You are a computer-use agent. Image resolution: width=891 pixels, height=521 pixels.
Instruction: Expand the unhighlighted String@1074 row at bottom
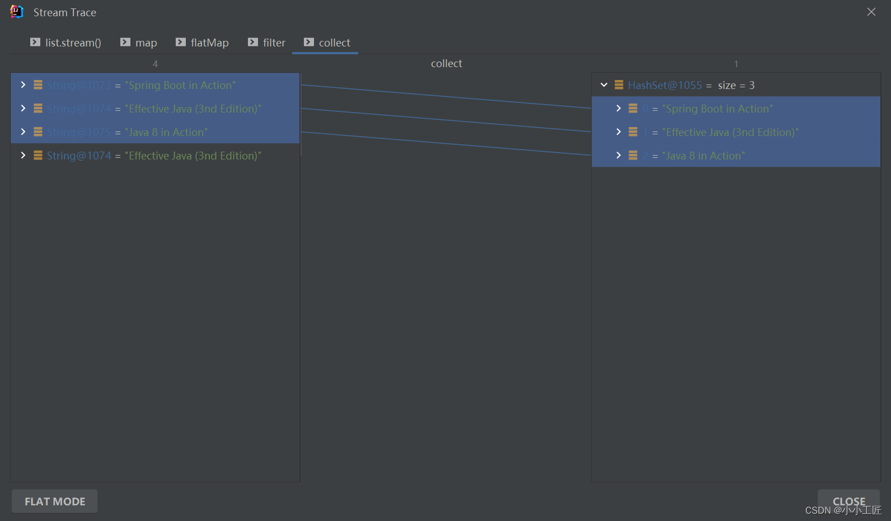[23, 155]
